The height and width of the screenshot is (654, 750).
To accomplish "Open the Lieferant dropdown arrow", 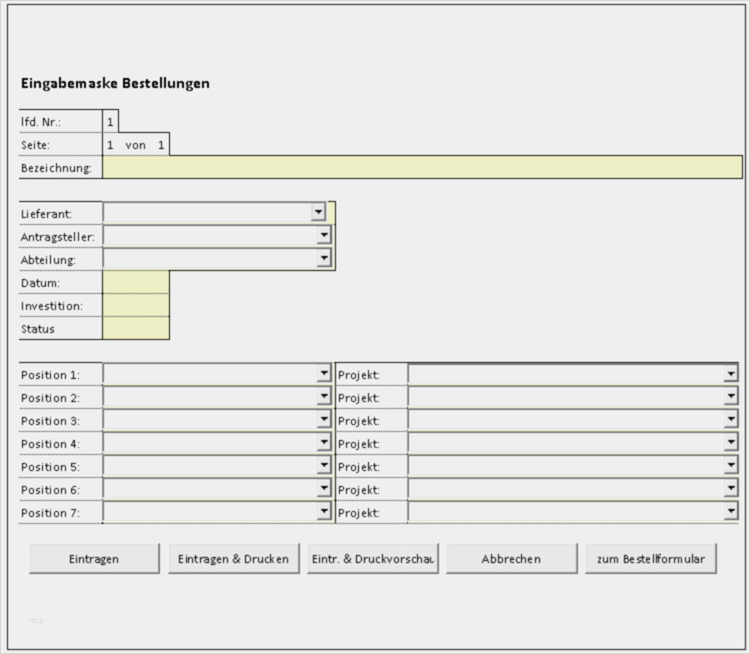I will 318,212.
